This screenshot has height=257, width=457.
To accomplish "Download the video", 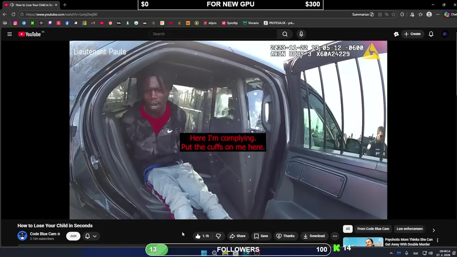I will pos(314,236).
